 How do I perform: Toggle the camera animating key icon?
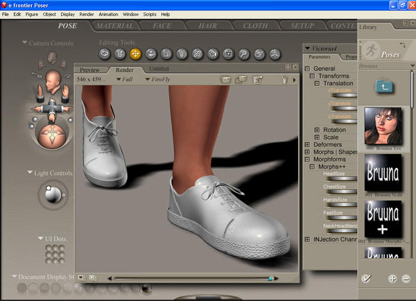[x=37, y=76]
